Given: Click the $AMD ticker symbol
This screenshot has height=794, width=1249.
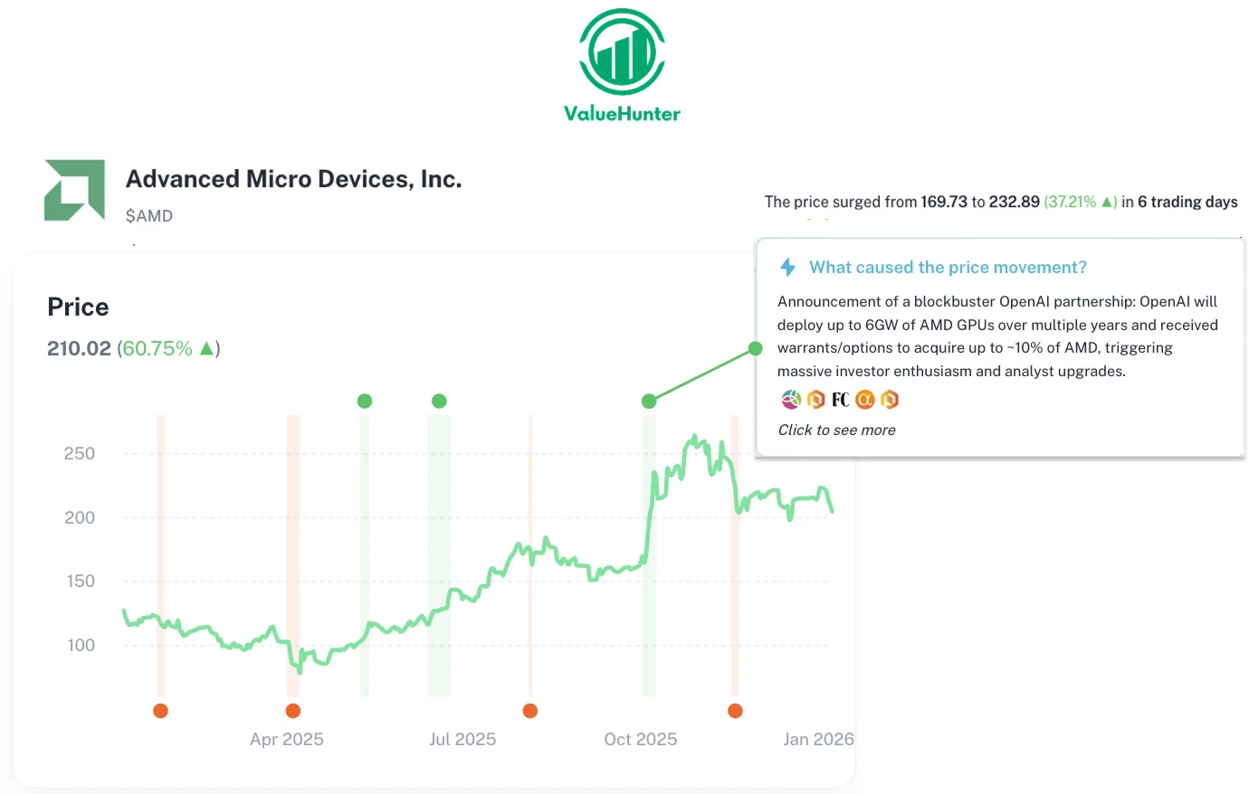Looking at the screenshot, I should click(149, 216).
